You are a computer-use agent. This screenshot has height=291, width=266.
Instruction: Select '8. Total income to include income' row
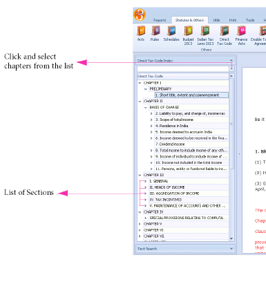tap(191, 151)
